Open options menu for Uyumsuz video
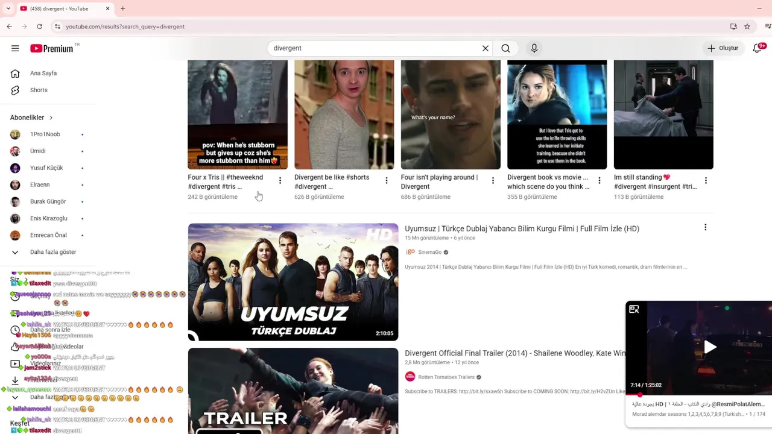Viewport: 772px width, 434px height. click(705, 228)
